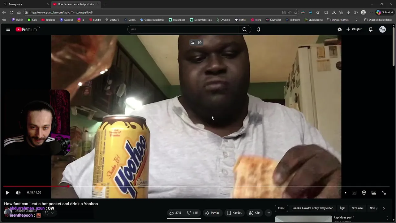Screen dimensions: 396x223
Task: Click the address bar URL
Action: [x=61, y=12]
